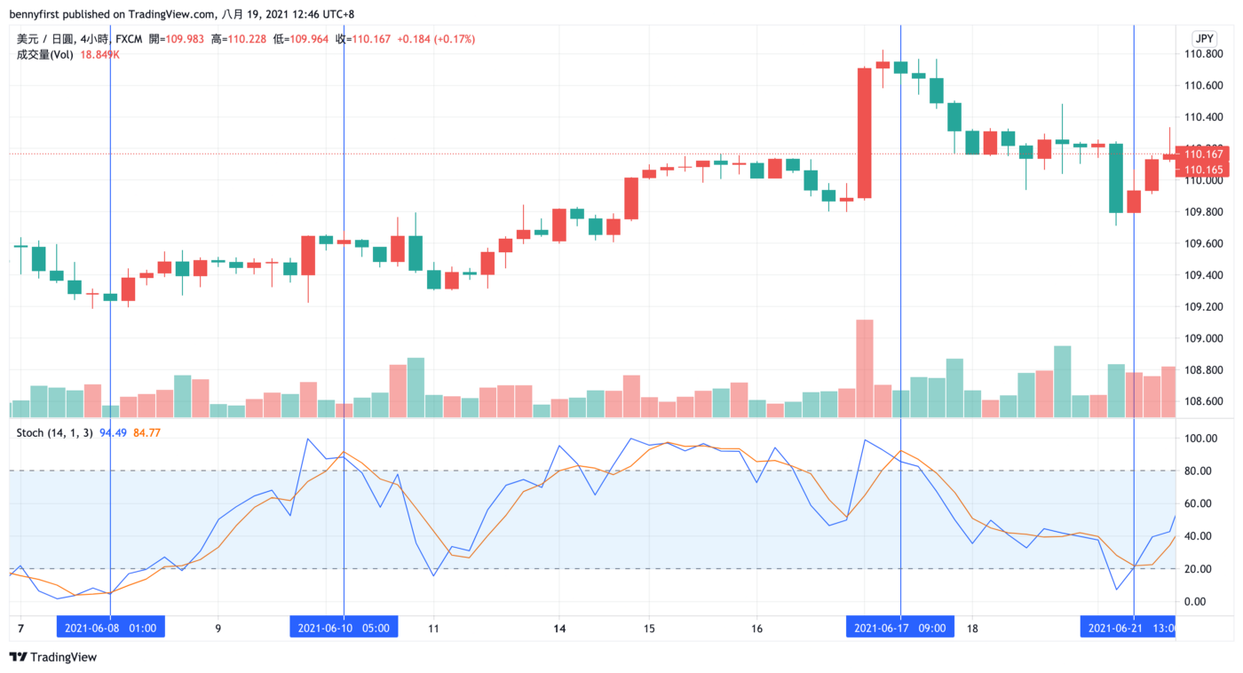
Task: Click the tallest red volume bar
Action: 864,368
